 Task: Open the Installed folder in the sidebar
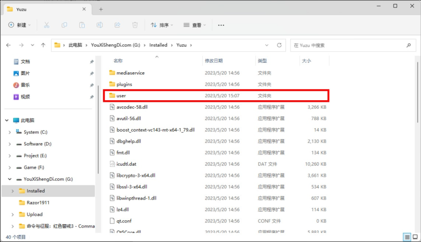click(36, 191)
